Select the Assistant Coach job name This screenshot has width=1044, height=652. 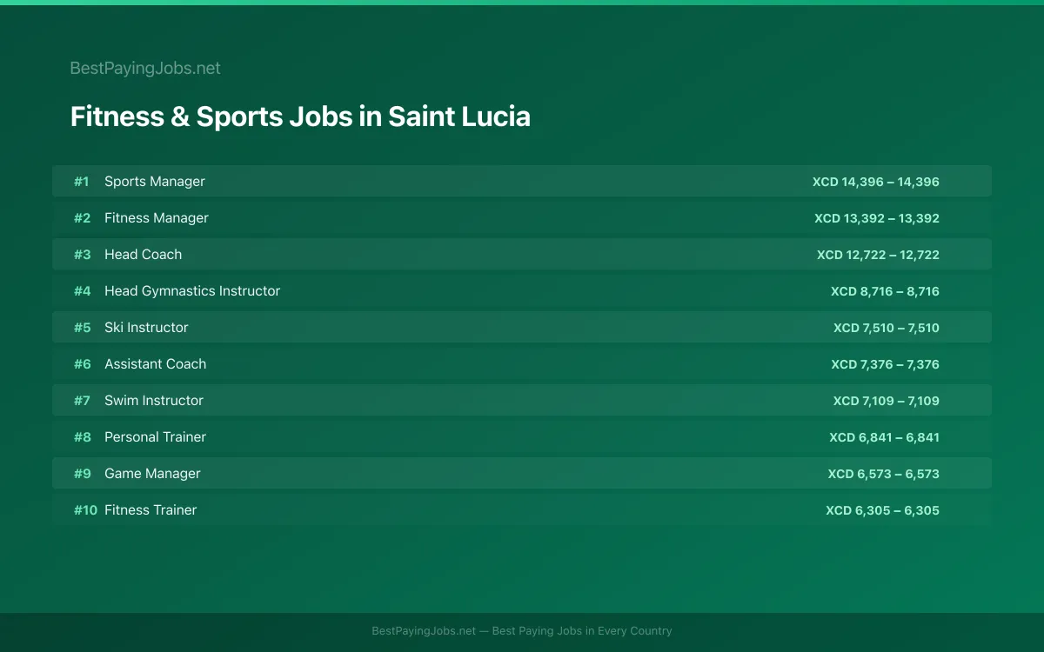156,364
